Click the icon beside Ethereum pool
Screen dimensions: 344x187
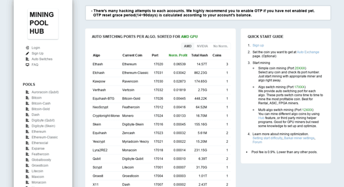(27, 132)
